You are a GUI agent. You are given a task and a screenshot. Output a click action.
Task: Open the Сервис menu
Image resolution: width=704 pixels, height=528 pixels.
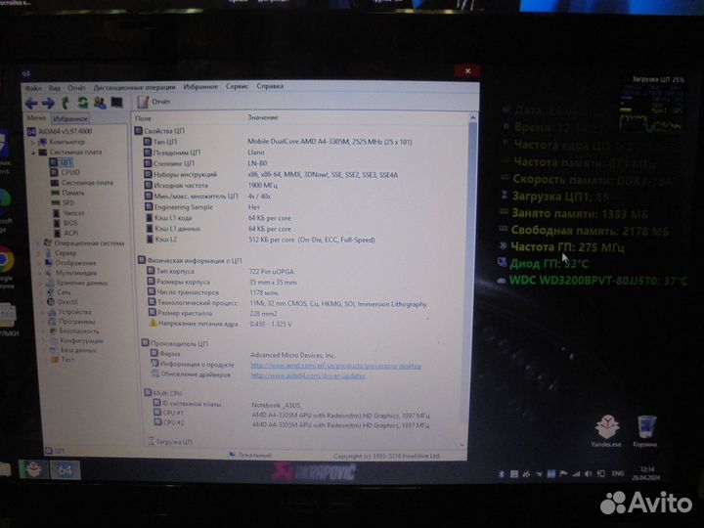click(237, 86)
